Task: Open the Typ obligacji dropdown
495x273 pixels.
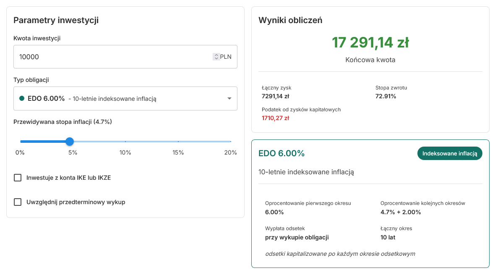Action: 125,98
